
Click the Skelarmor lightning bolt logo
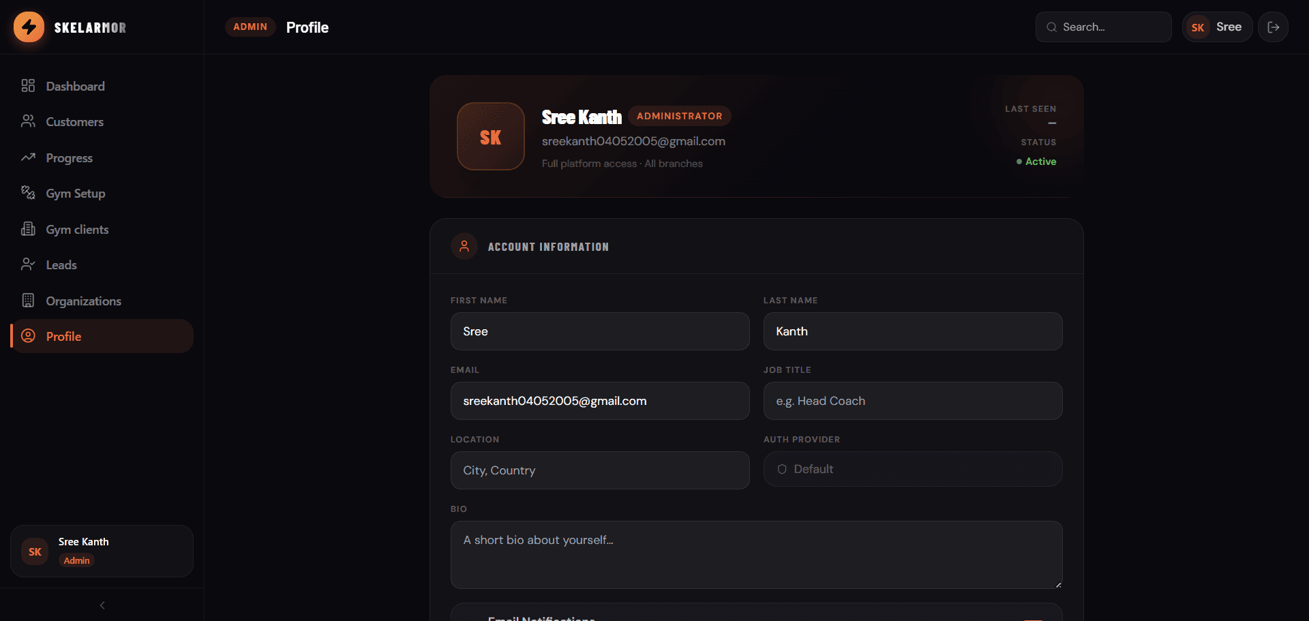(29, 27)
